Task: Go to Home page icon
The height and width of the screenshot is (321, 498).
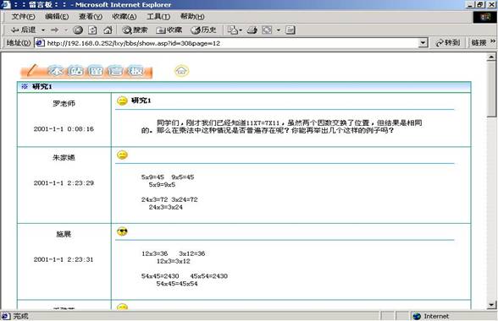Action: pos(108,30)
